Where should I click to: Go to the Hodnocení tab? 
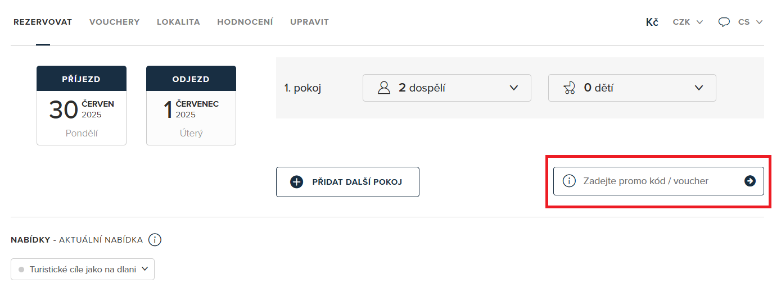pos(245,22)
